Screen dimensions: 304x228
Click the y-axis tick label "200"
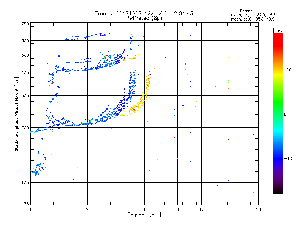pos(25,128)
